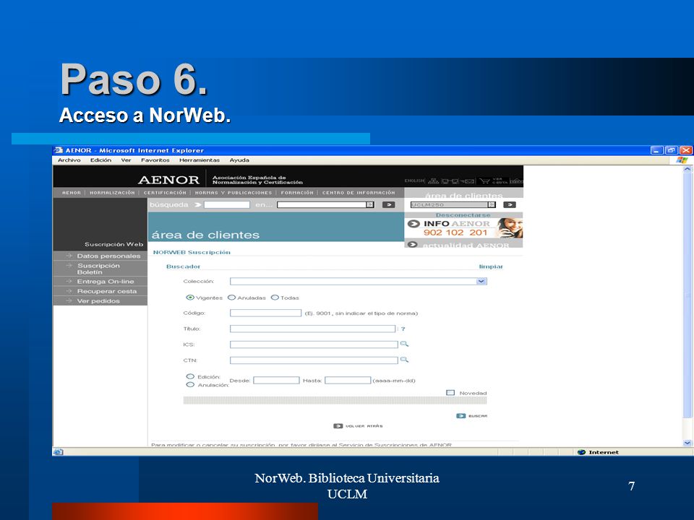Click the Windows flag logo in menu bar

click(682, 160)
